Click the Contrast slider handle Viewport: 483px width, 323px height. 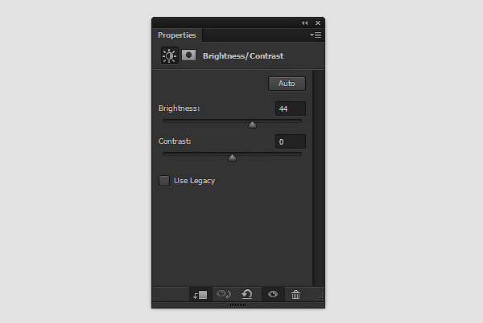point(232,157)
